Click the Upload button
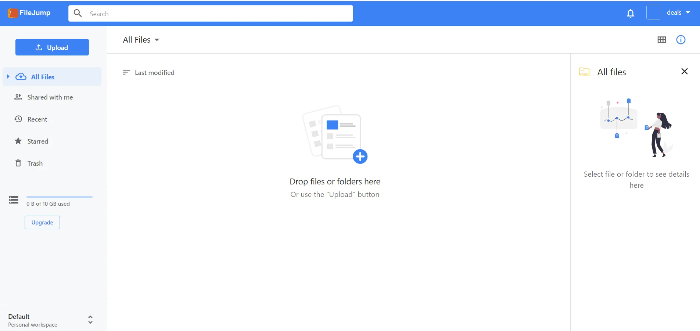Viewport: 700px width, 331px height. click(x=52, y=47)
